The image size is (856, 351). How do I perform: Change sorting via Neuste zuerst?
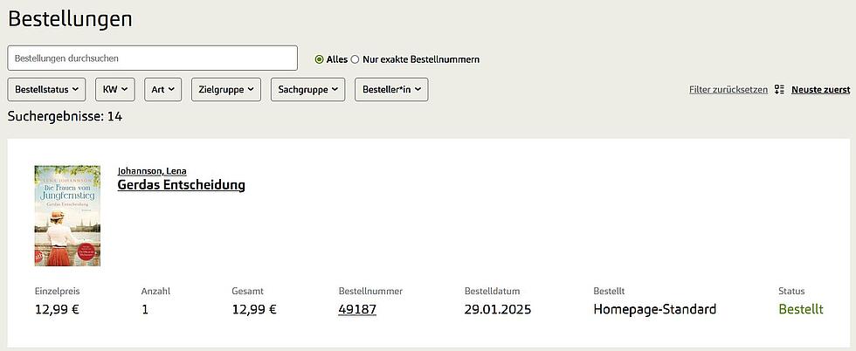820,89
